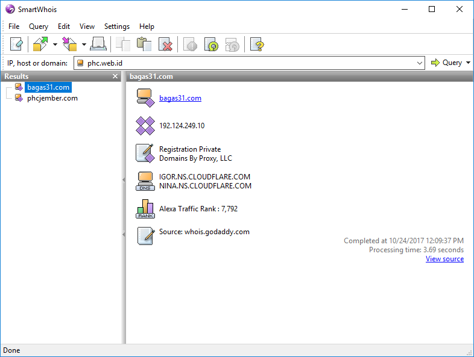Screen dimensions: 474x357
Task: Close the Results panel
Action: point(115,76)
